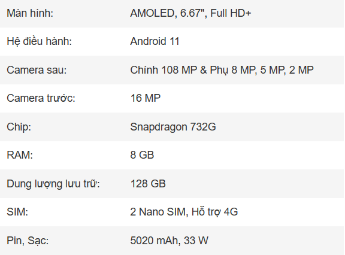Click the 'Hệ điều hành:' label
345x255 pixels.
click(40, 41)
